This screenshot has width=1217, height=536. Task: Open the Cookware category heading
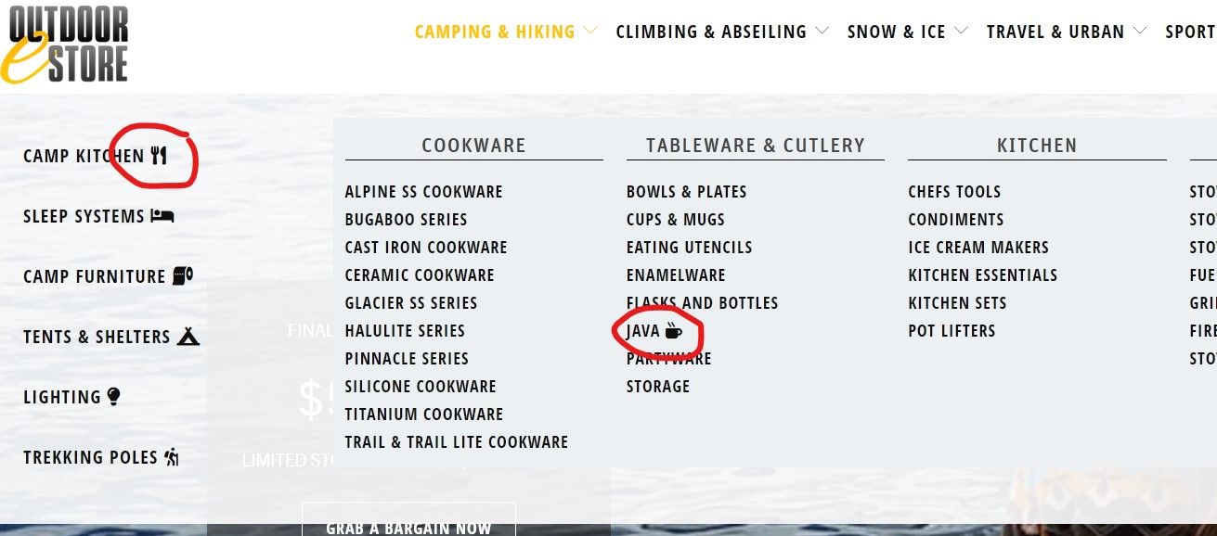tap(473, 146)
